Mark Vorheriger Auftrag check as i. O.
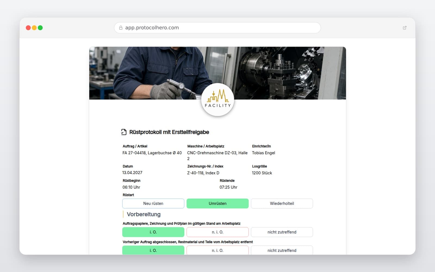435x272 pixels. (153, 250)
